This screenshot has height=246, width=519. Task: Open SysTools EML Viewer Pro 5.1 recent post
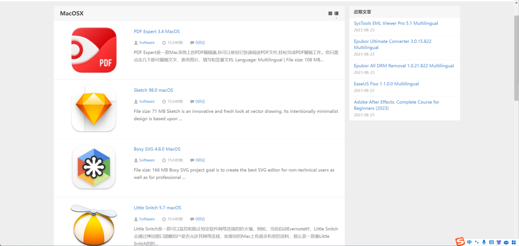[x=396, y=23]
